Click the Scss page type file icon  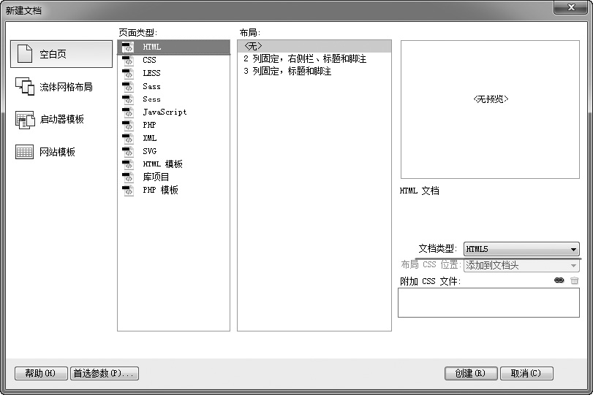tap(128, 99)
